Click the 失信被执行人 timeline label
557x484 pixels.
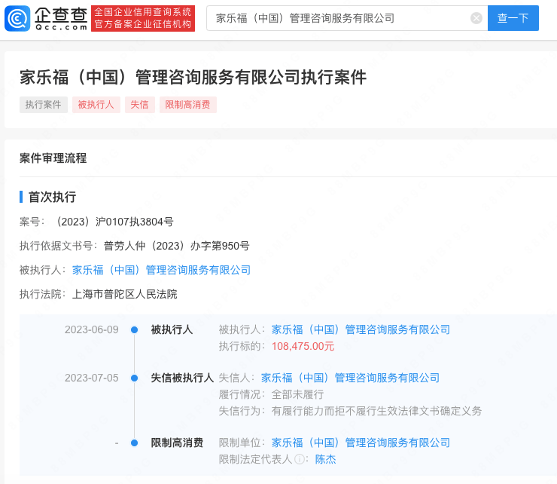click(182, 378)
